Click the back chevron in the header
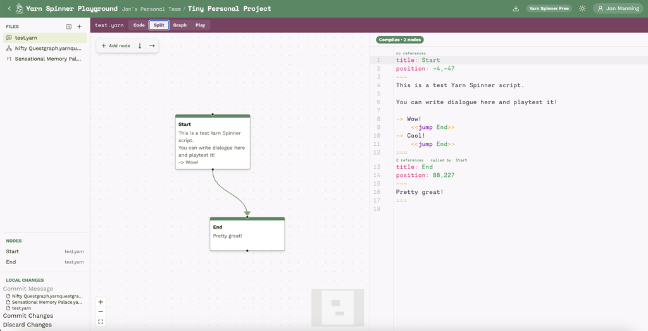Screen dimensions: 648x331 pyautogui.click(x=9, y=8)
